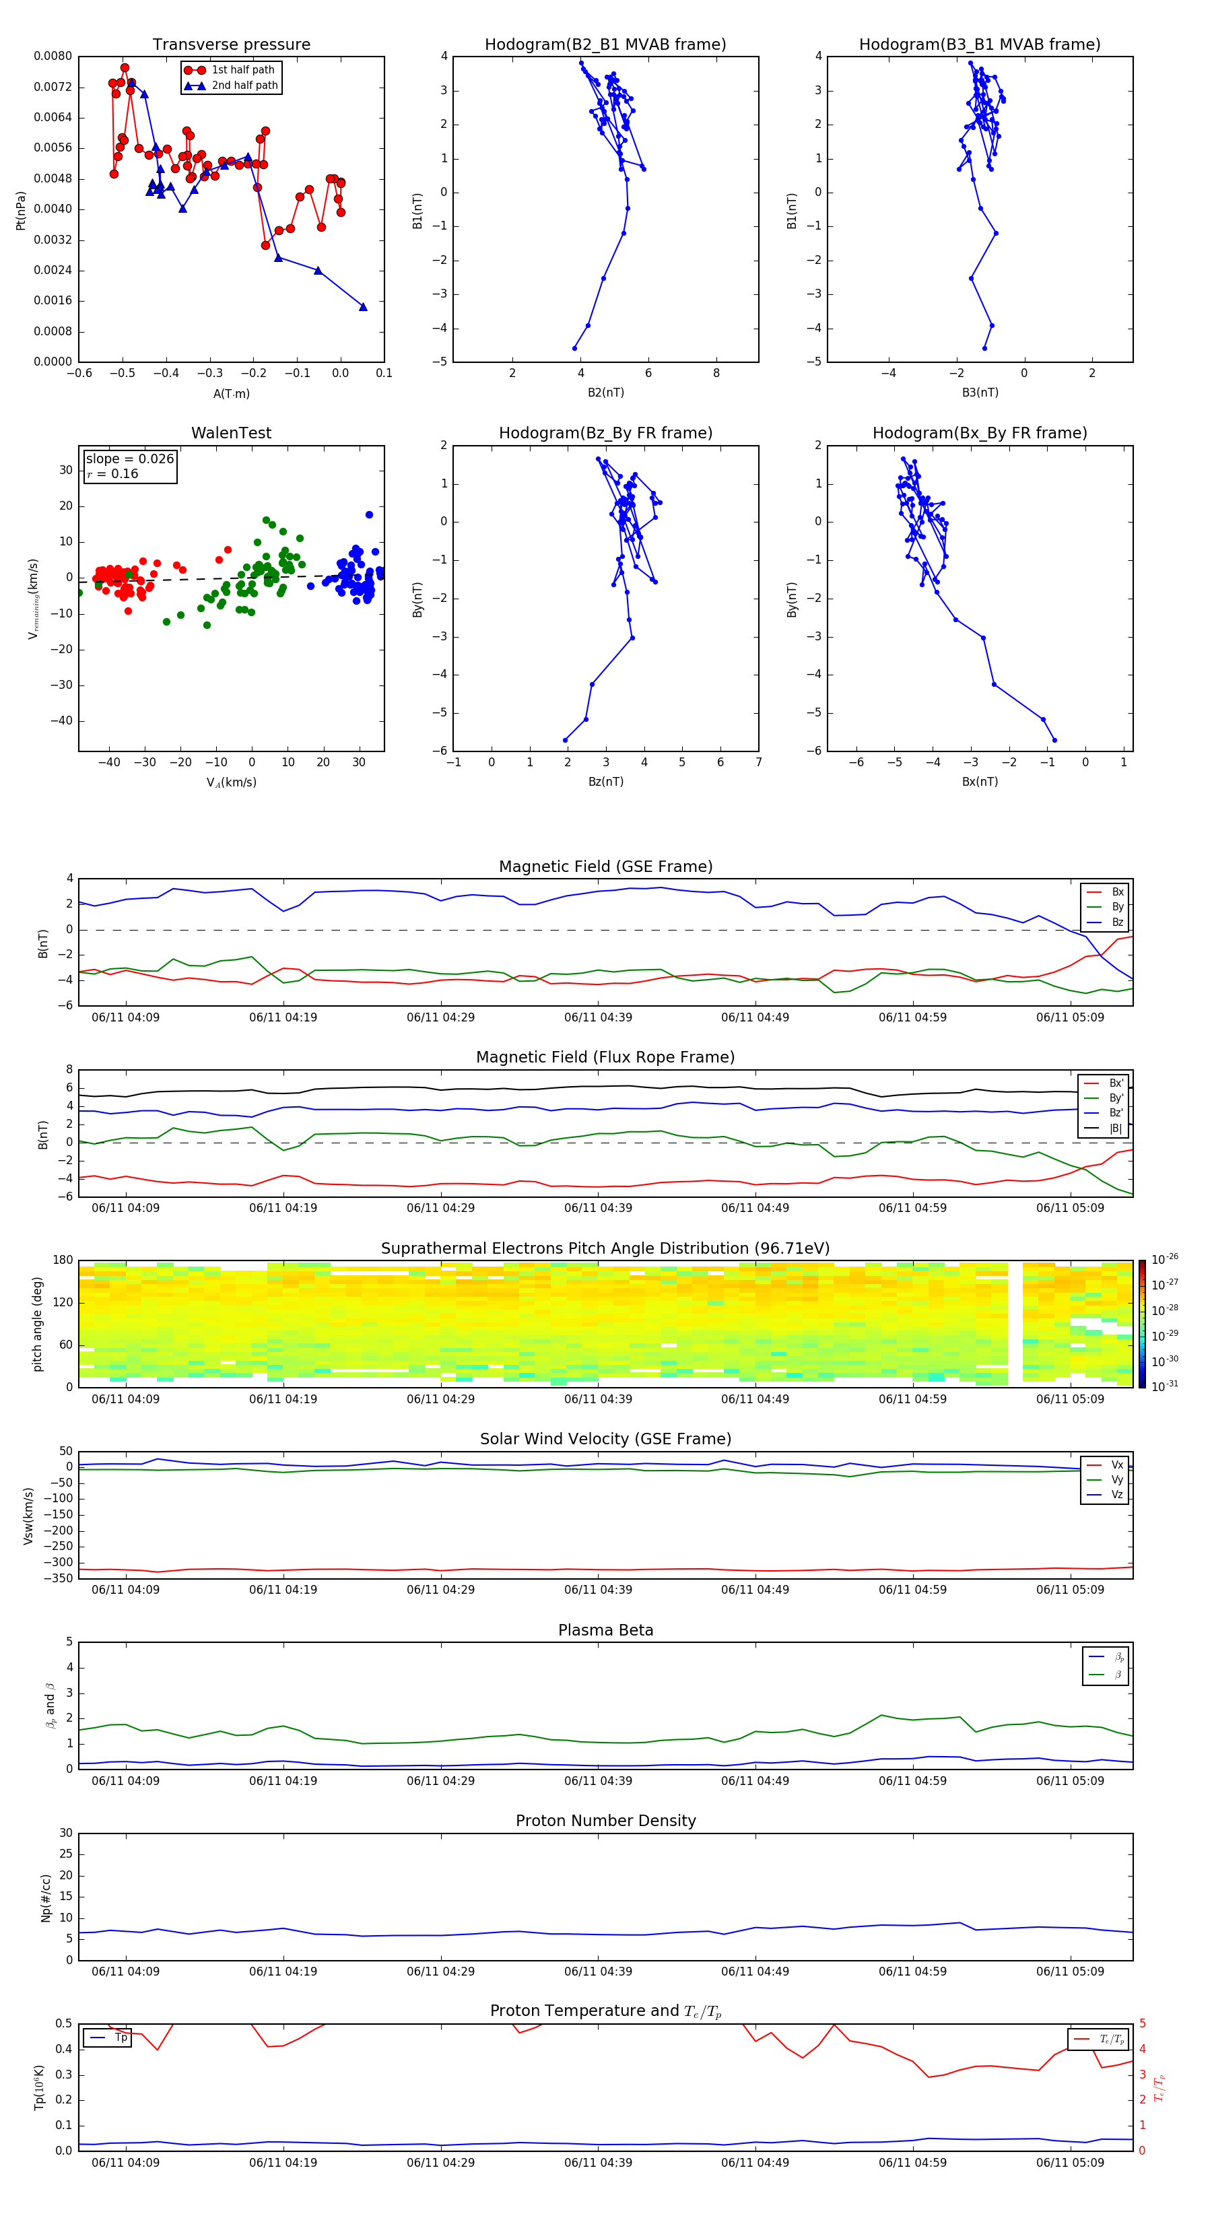
Task: Click the 'Hodogram(B2_B1 MVAB frame)' title
Action: 605,45
